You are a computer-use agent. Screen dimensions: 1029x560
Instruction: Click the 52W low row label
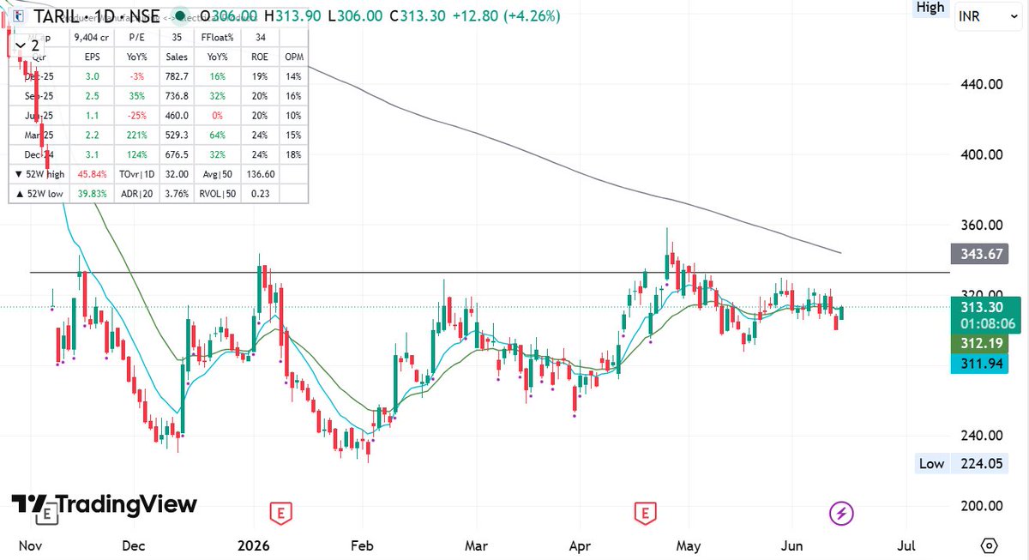(x=39, y=194)
